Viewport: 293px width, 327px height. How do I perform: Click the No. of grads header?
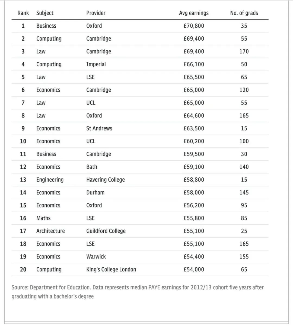tap(244, 13)
